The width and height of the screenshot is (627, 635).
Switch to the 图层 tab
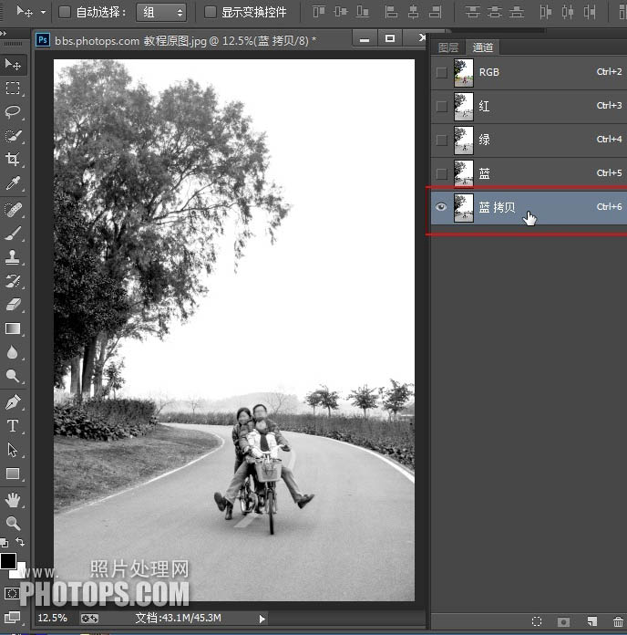tap(447, 47)
